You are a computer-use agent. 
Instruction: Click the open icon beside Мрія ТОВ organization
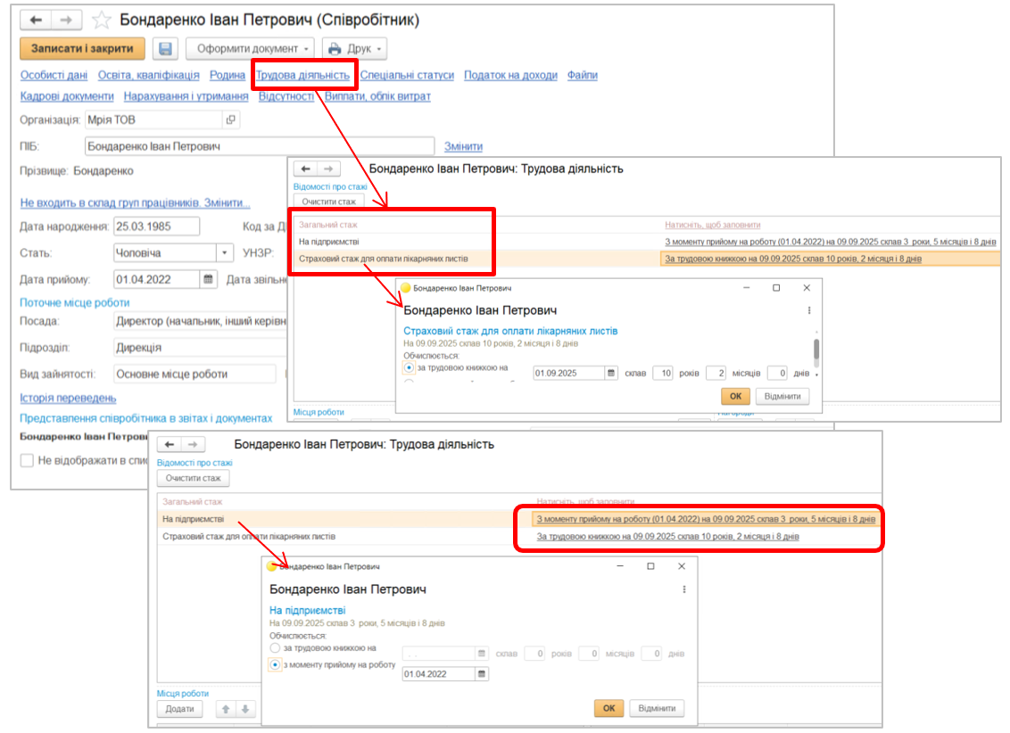[230, 119]
